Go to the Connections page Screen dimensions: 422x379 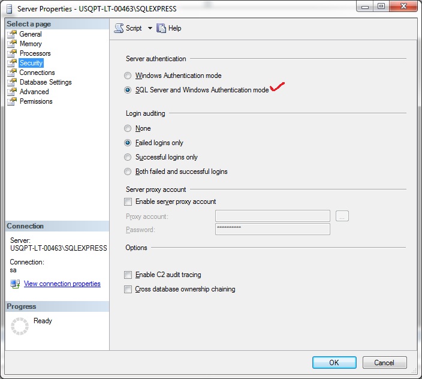pos(37,73)
